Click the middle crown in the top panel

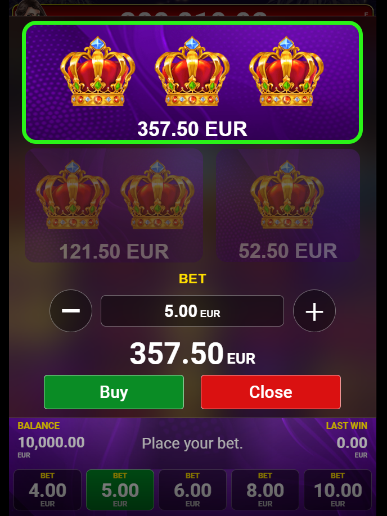(192, 71)
